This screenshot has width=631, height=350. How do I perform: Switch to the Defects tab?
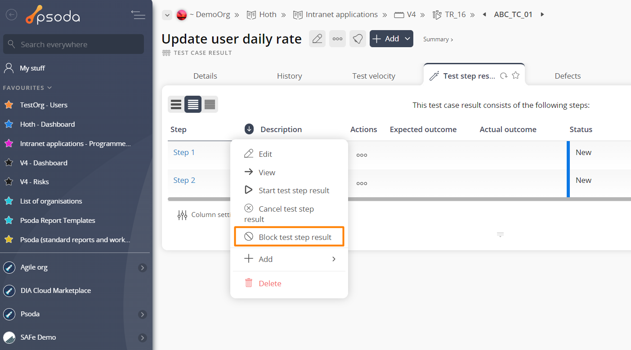568,76
